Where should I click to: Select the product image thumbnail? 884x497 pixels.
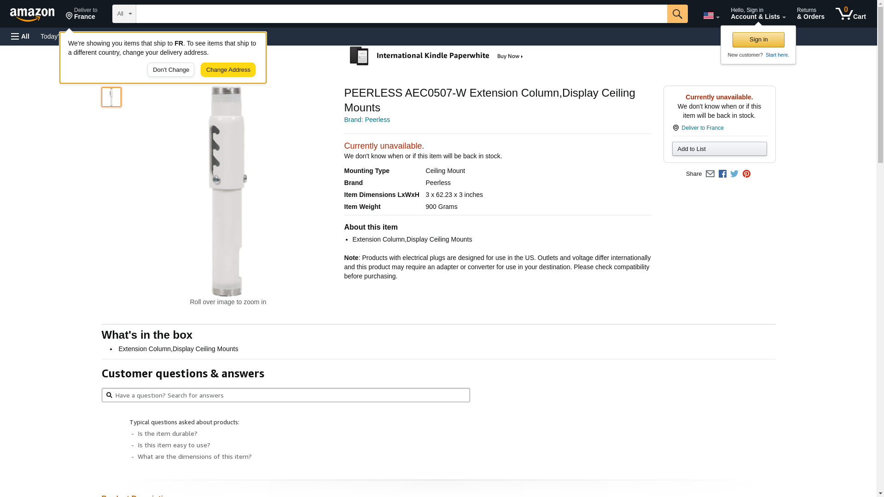111,97
